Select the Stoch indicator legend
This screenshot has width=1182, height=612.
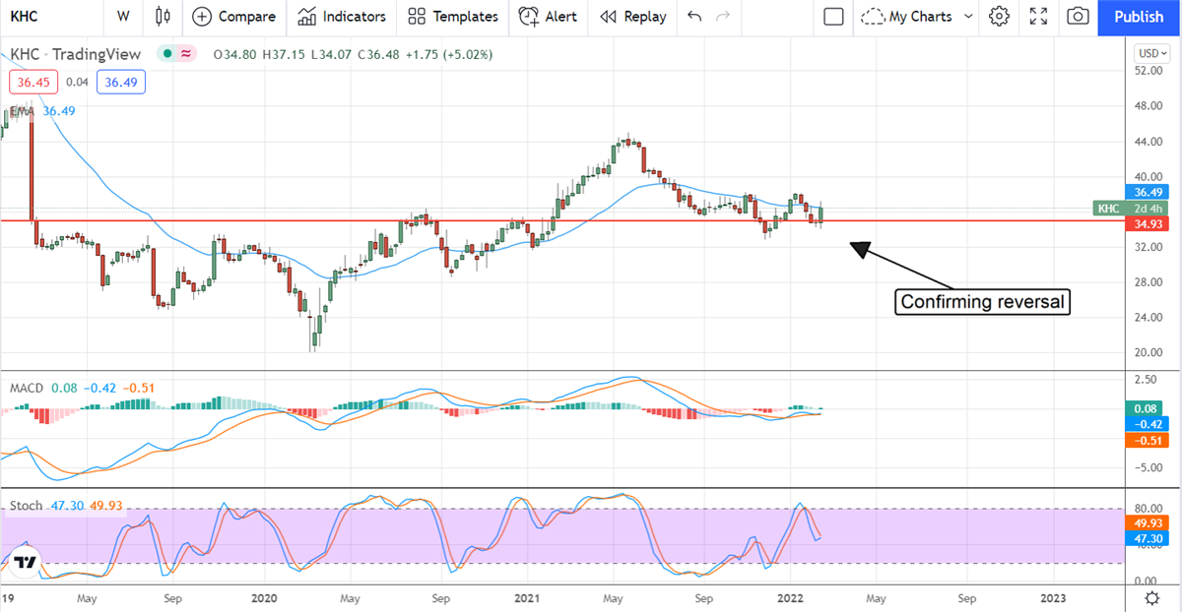(x=26, y=506)
